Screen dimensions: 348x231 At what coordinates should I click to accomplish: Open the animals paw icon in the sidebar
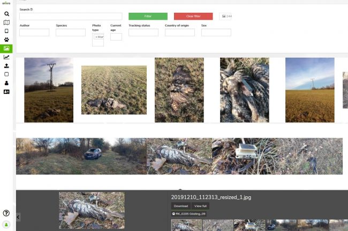click(6, 39)
